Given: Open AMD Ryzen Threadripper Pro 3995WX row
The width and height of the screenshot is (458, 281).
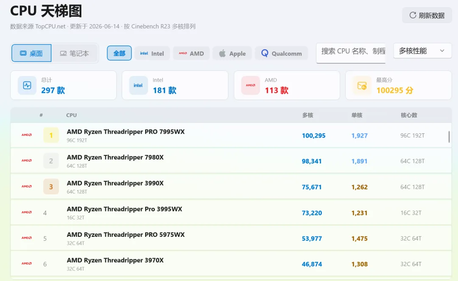Looking at the screenshot, I should (x=231, y=212).
